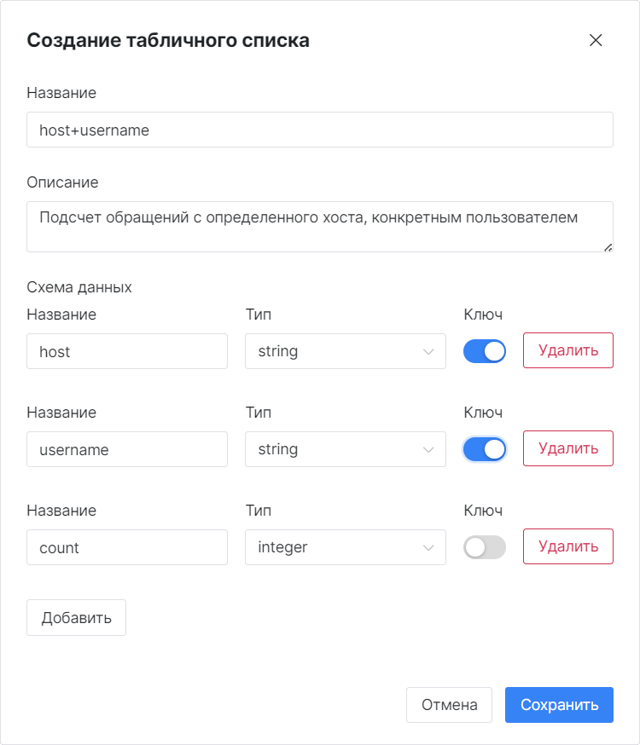The image size is (640, 745).
Task: Save the list with Сохранить
Action: pyautogui.click(x=559, y=705)
